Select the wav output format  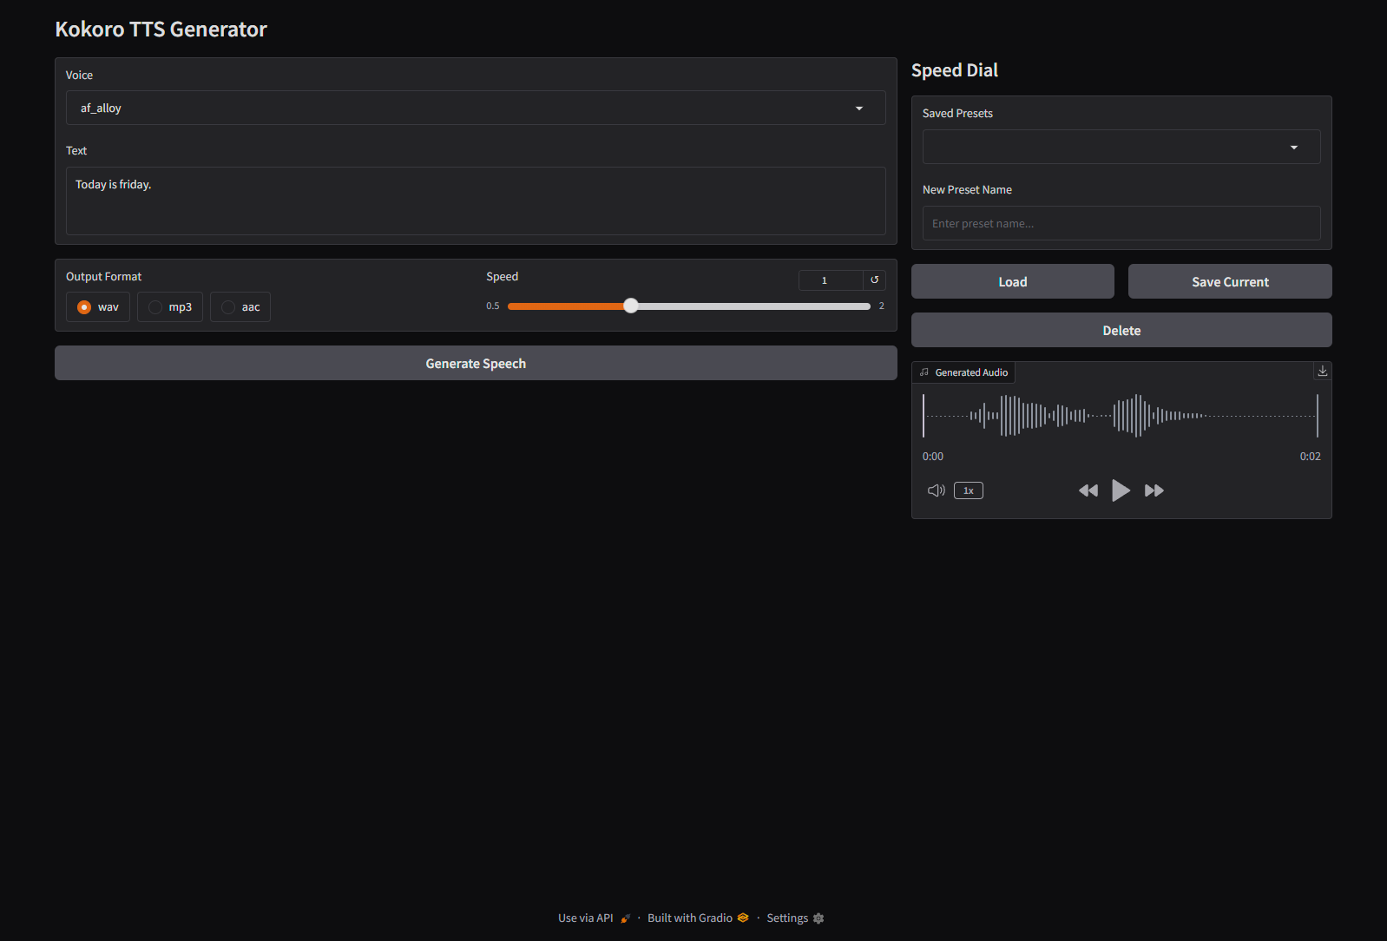98,306
